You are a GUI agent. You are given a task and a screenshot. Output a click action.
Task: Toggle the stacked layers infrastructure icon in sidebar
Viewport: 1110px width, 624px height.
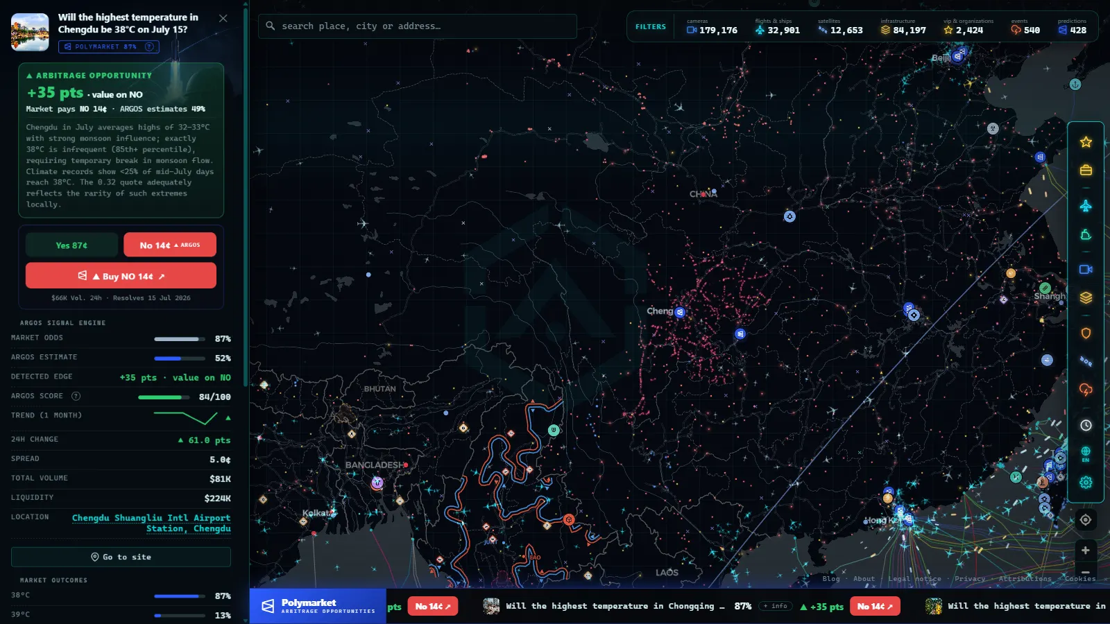1086,297
